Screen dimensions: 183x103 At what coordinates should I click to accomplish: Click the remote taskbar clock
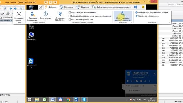tap(151, 100)
